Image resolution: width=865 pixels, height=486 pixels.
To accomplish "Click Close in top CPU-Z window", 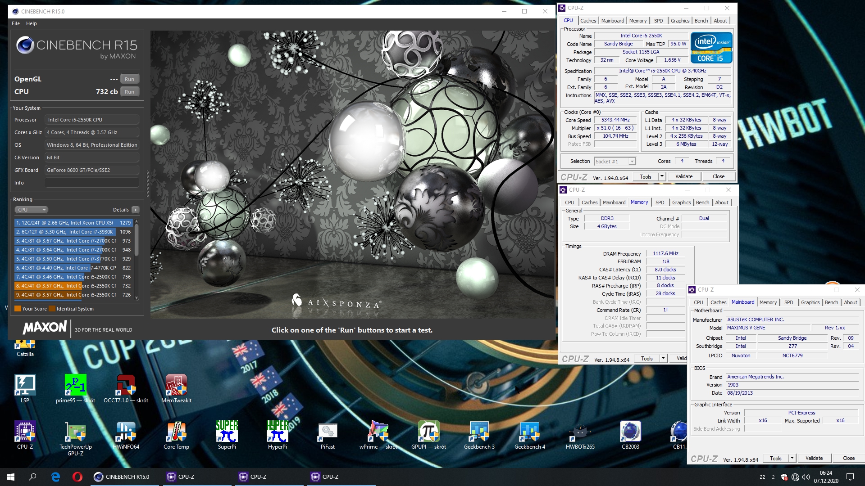I will point(719,176).
